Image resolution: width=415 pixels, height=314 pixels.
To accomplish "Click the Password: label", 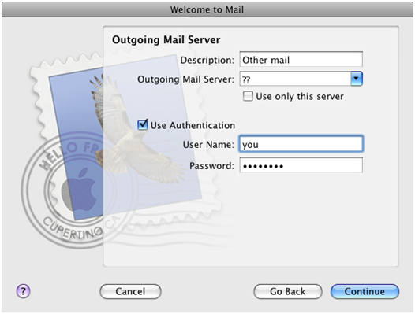I will (x=211, y=166).
